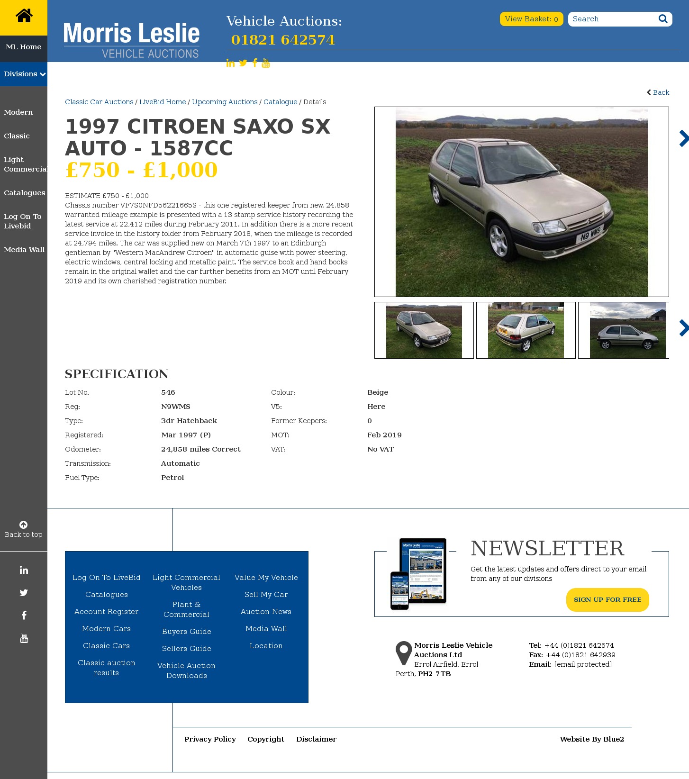The height and width of the screenshot is (779, 689).
Task: Open Account Register footer link
Action: point(107,612)
